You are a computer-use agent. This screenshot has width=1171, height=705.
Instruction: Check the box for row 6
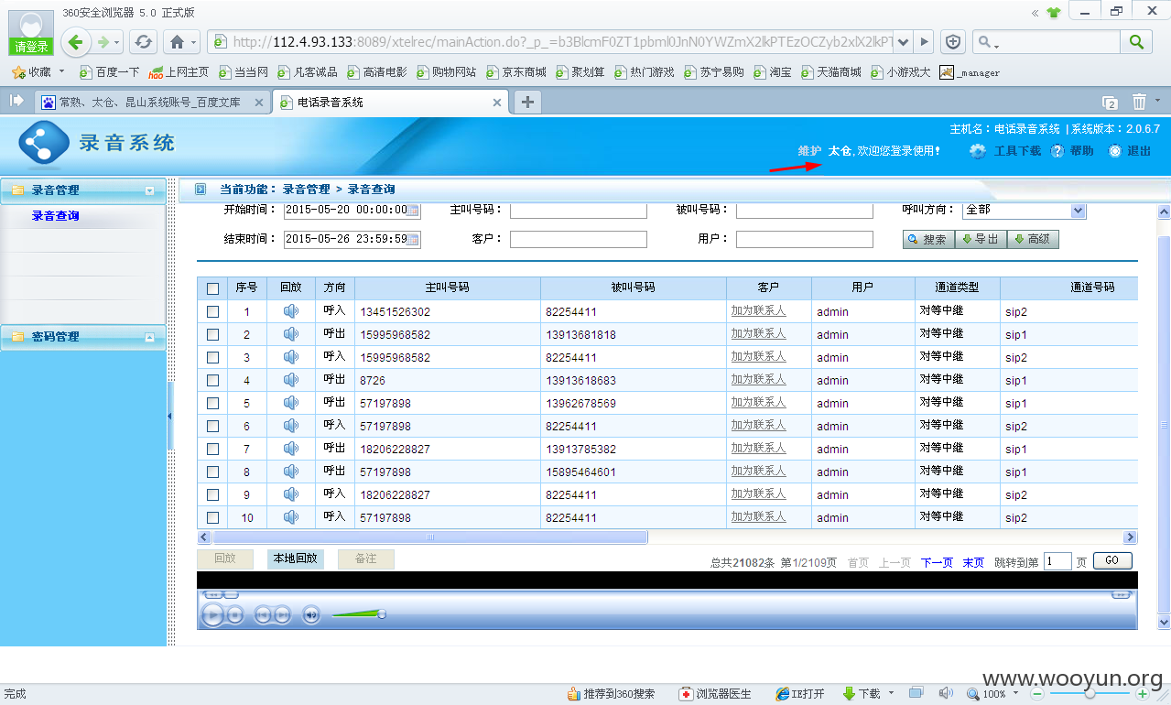click(212, 426)
